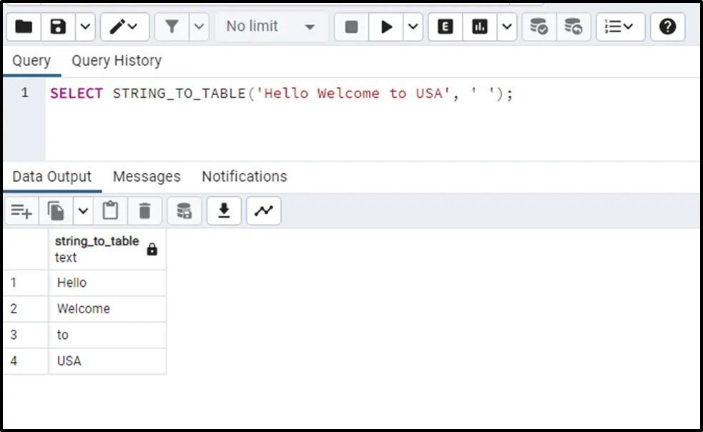Click the Explain Analyze chart icon
This screenshot has height=432, width=703.
click(480, 26)
